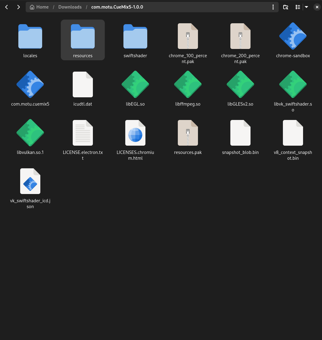The image size is (322, 340).
Task: Select the LICENSE.electron.txt document icon
Action: [83, 133]
